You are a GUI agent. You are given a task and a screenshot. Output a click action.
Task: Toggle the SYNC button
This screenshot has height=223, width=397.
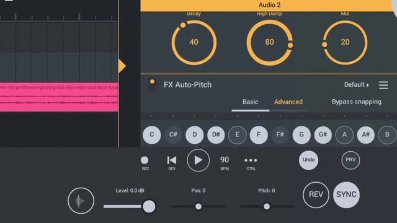pos(346,195)
